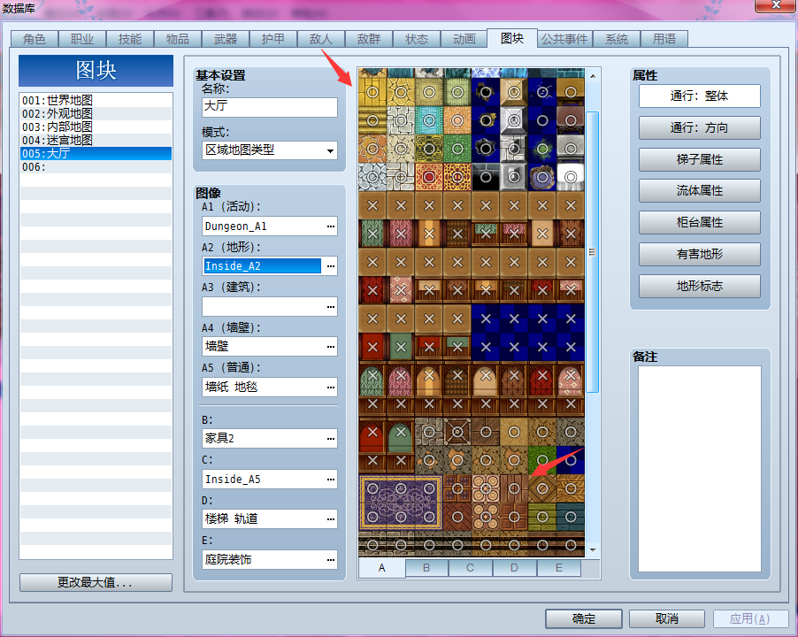Toggle passage on the large purple carpet tile
The width and height of the screenshot is (798, 637).
pyautogui.click(x=401, y=503)
